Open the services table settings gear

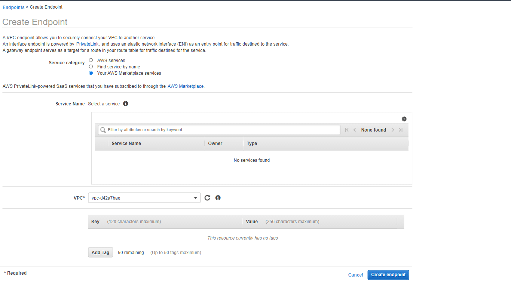404,119
